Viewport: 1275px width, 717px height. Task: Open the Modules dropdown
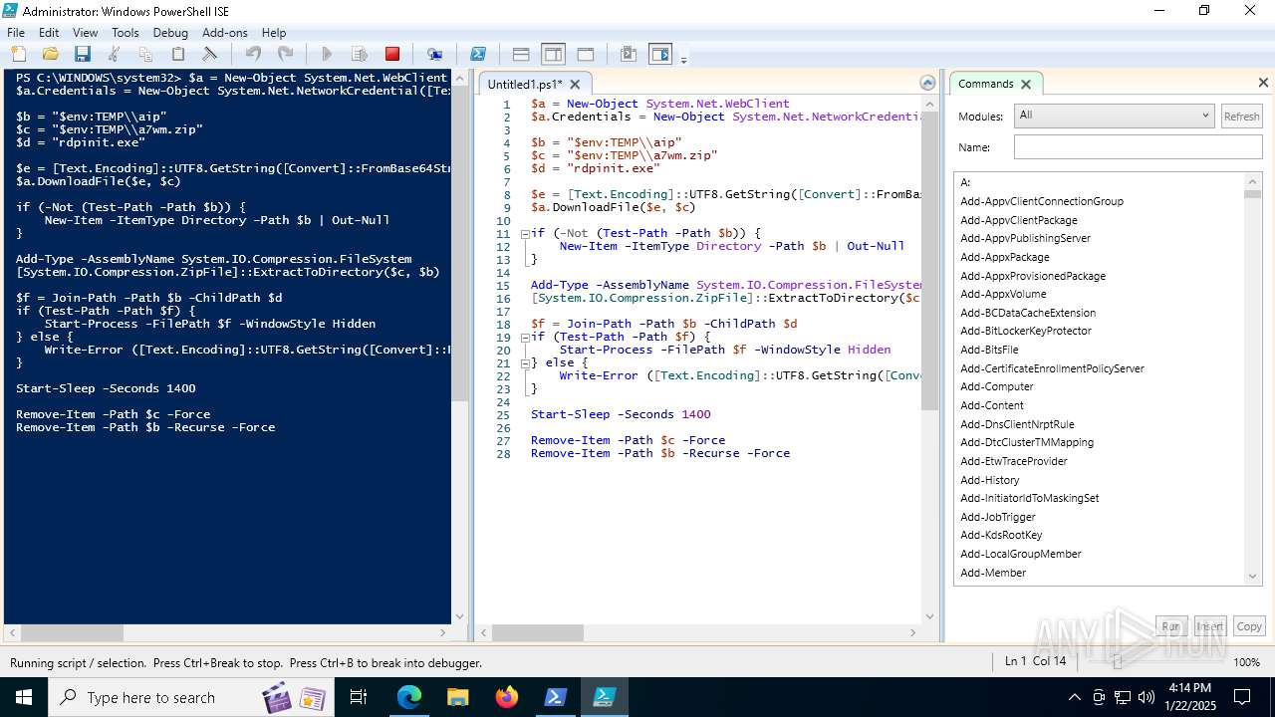point(1114,116)
